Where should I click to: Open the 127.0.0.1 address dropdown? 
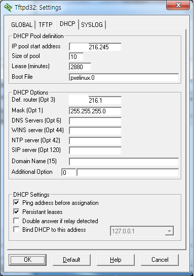tap(169, 231)
